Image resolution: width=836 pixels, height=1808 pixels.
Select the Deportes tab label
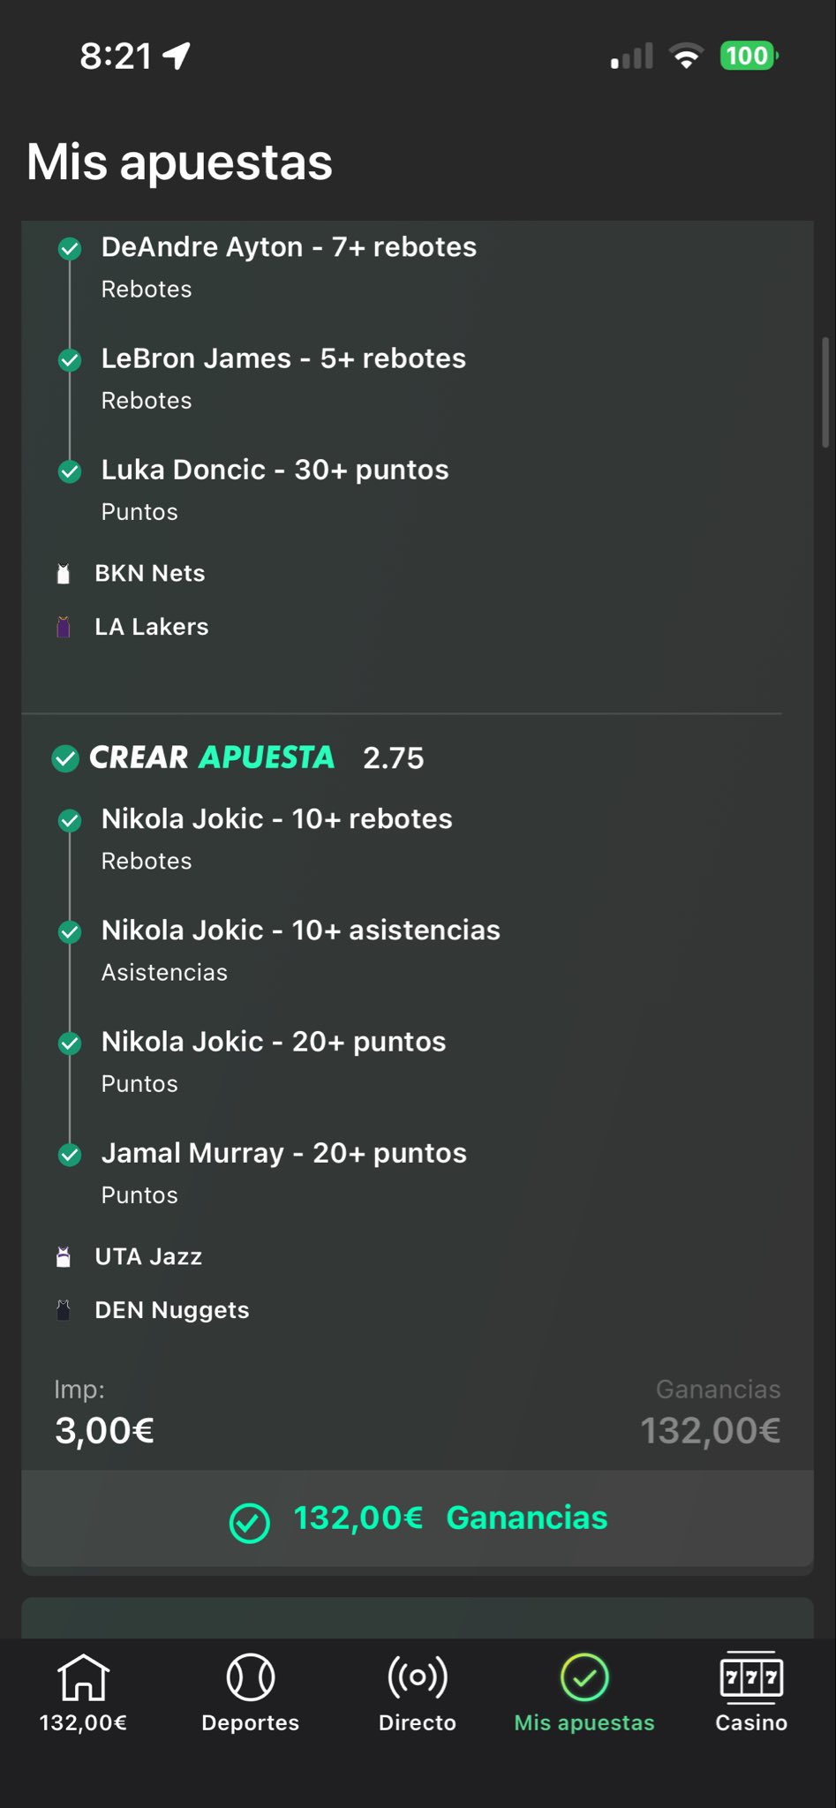[250, 1722]
